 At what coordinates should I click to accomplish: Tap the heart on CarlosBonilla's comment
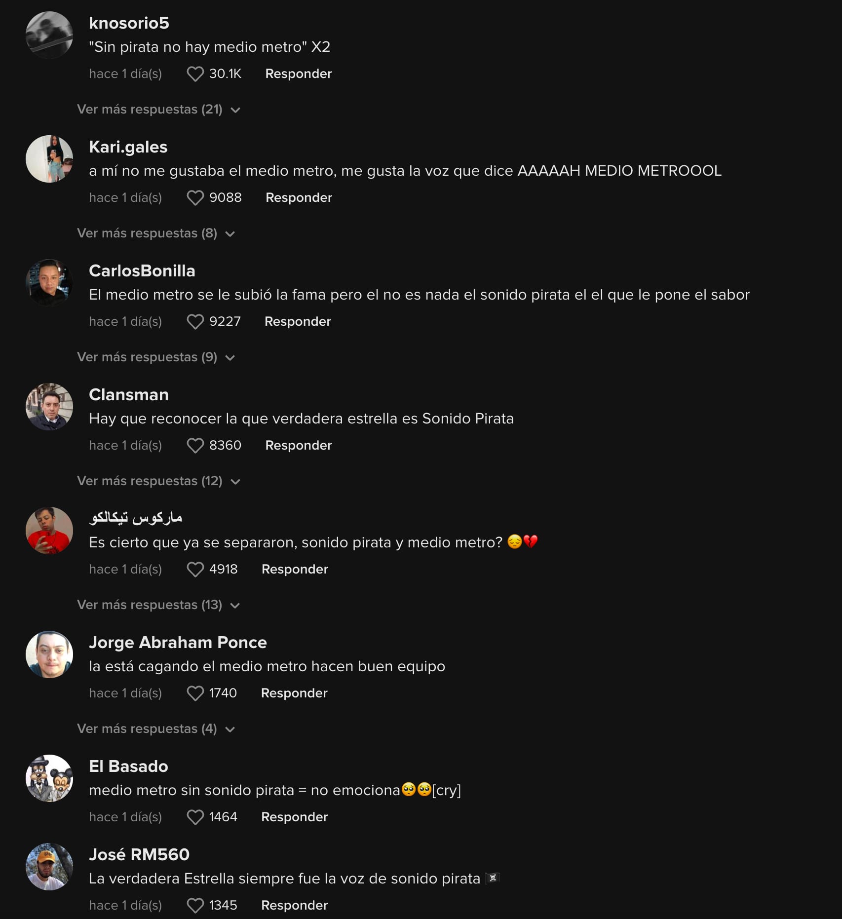[x=195, y=322]
